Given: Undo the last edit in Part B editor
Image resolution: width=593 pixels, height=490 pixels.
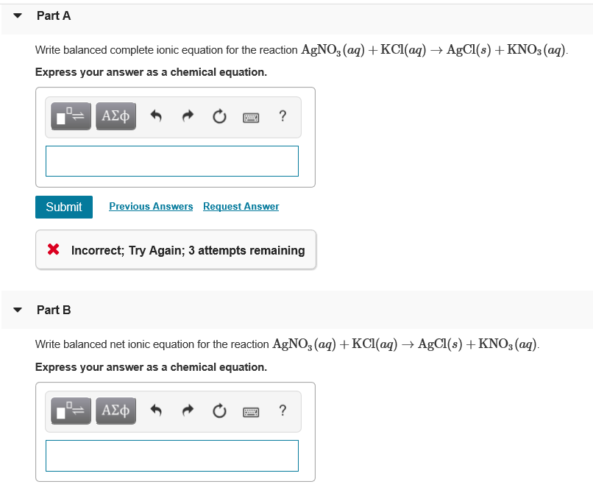Looking at the screenshot, I should [x=155, y=410].
